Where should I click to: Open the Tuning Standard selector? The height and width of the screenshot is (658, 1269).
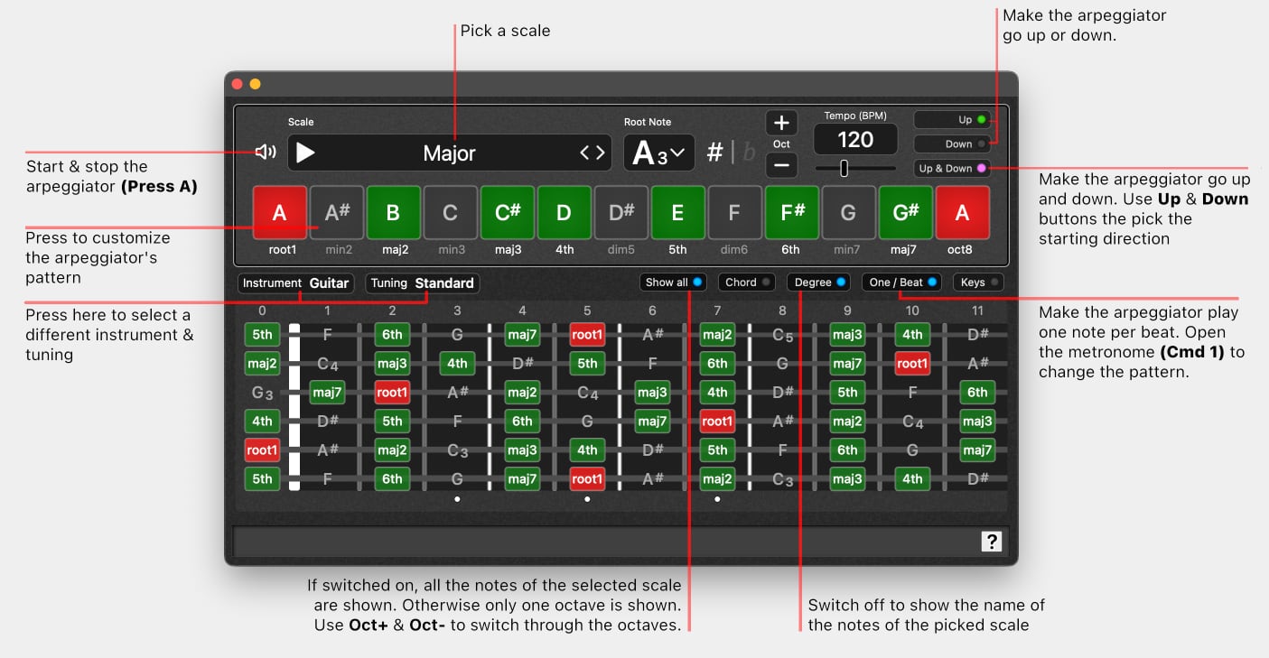(423, 283)
